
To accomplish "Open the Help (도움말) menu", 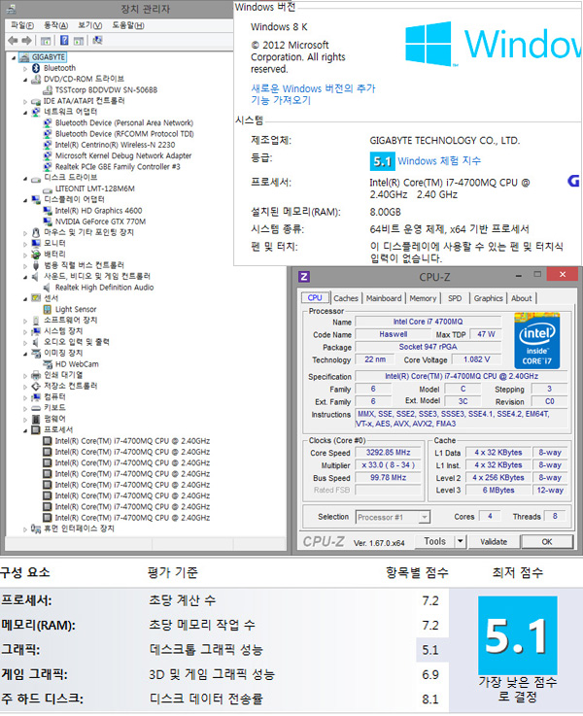I will pyautogui.click(x=128, y=25).
